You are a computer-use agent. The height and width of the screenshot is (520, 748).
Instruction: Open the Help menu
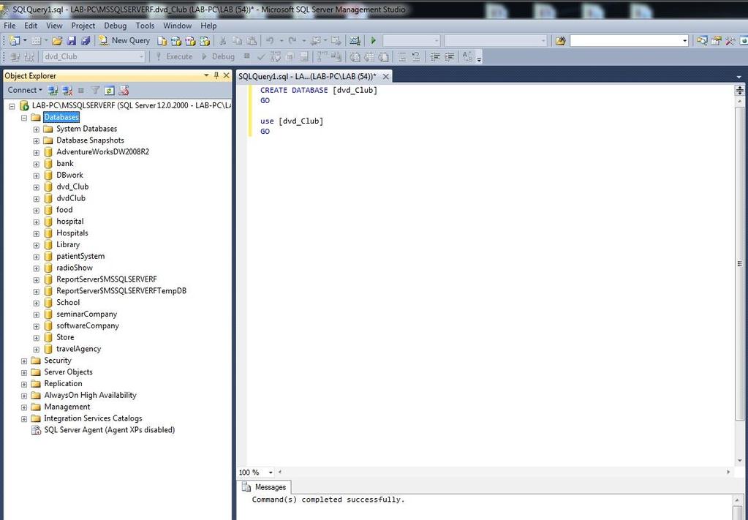tap(208, 26)
